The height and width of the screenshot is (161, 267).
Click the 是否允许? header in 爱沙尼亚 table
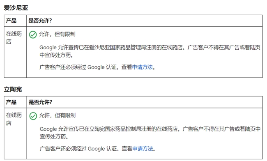point(145,21)
